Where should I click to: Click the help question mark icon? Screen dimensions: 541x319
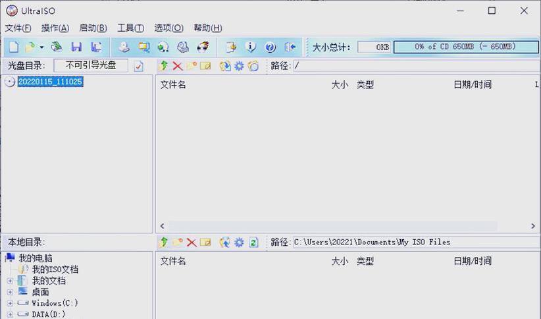[x=270, y=47]
